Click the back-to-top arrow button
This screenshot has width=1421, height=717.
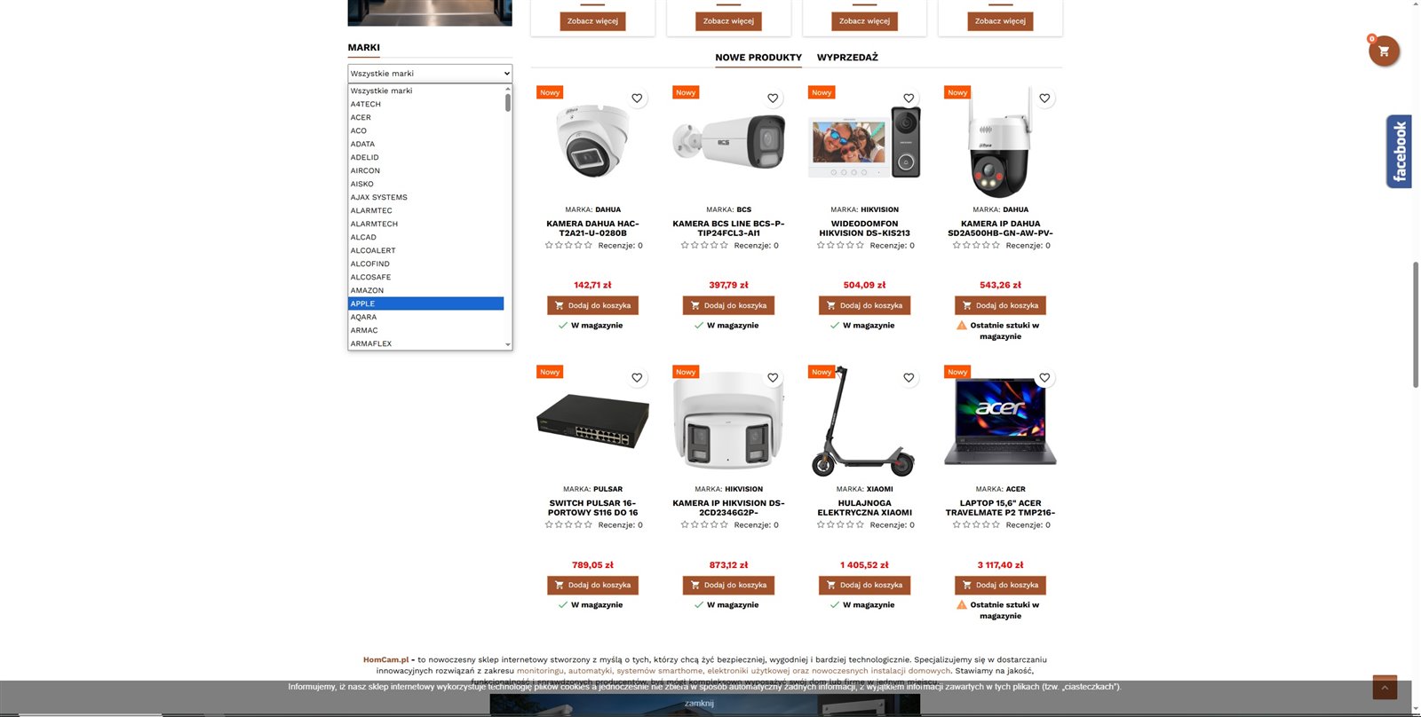tap(1385, 688)
